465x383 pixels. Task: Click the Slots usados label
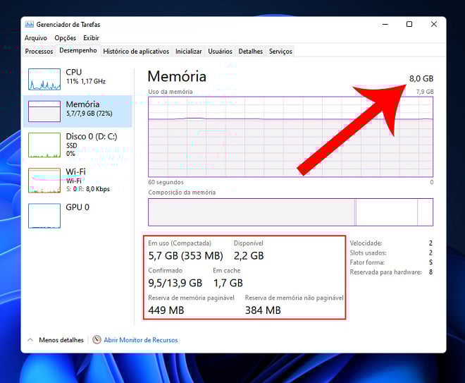pos(368,253)
